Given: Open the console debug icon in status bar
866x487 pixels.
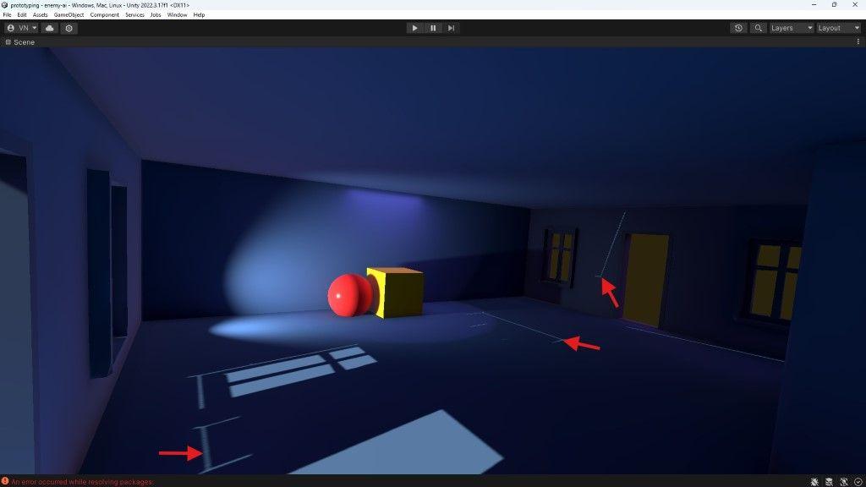Looking at the screenshot, I should pos(814,481).
